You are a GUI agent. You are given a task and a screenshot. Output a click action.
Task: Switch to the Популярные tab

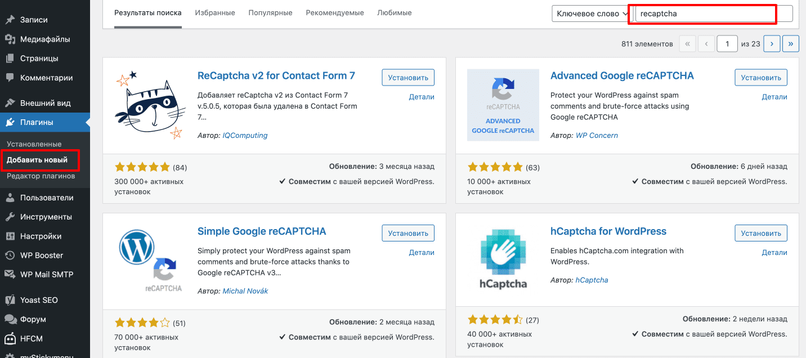tap(270, 12)
